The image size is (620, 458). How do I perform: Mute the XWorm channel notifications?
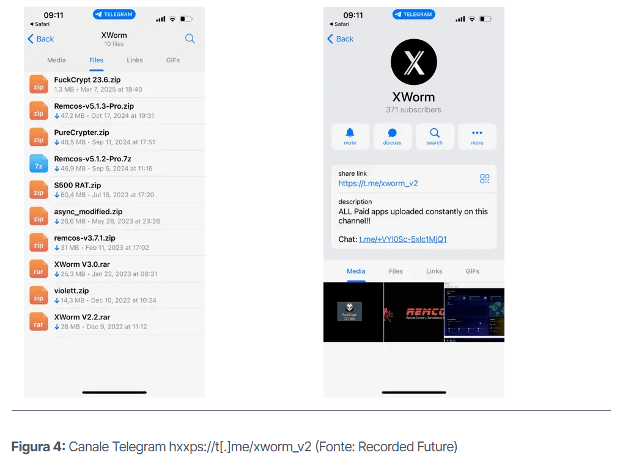(350, 137)
